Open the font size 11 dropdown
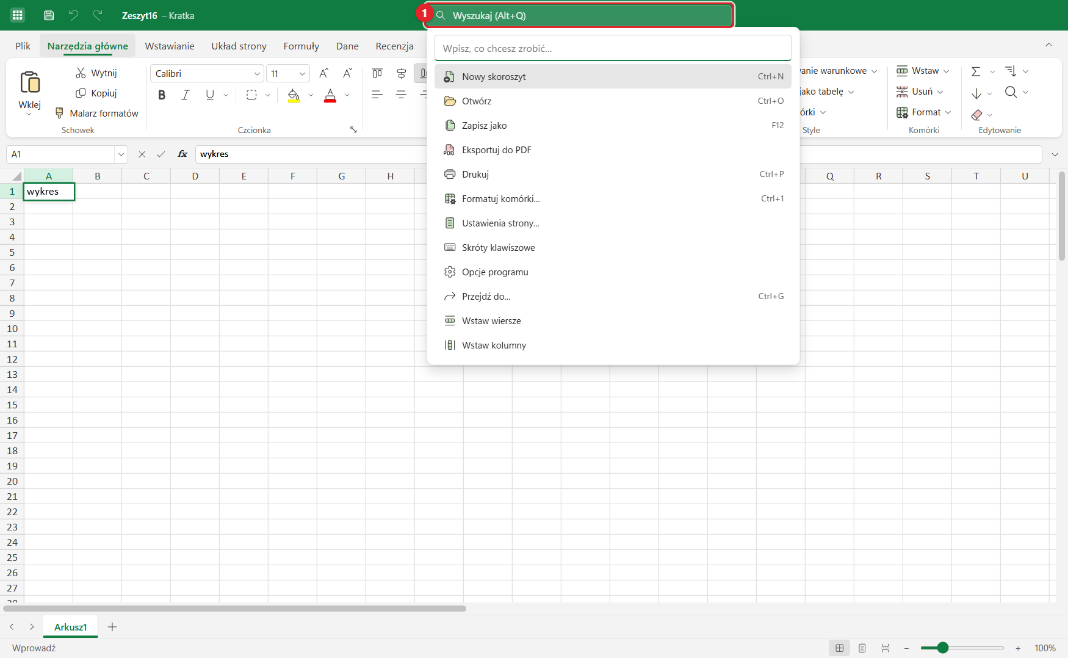This screenshot has height=658, width=1068. 302,74
